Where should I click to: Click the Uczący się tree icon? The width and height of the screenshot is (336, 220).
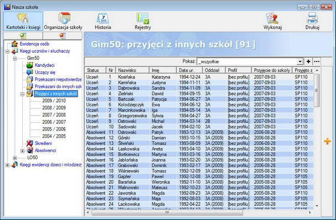tap(30, 72)
